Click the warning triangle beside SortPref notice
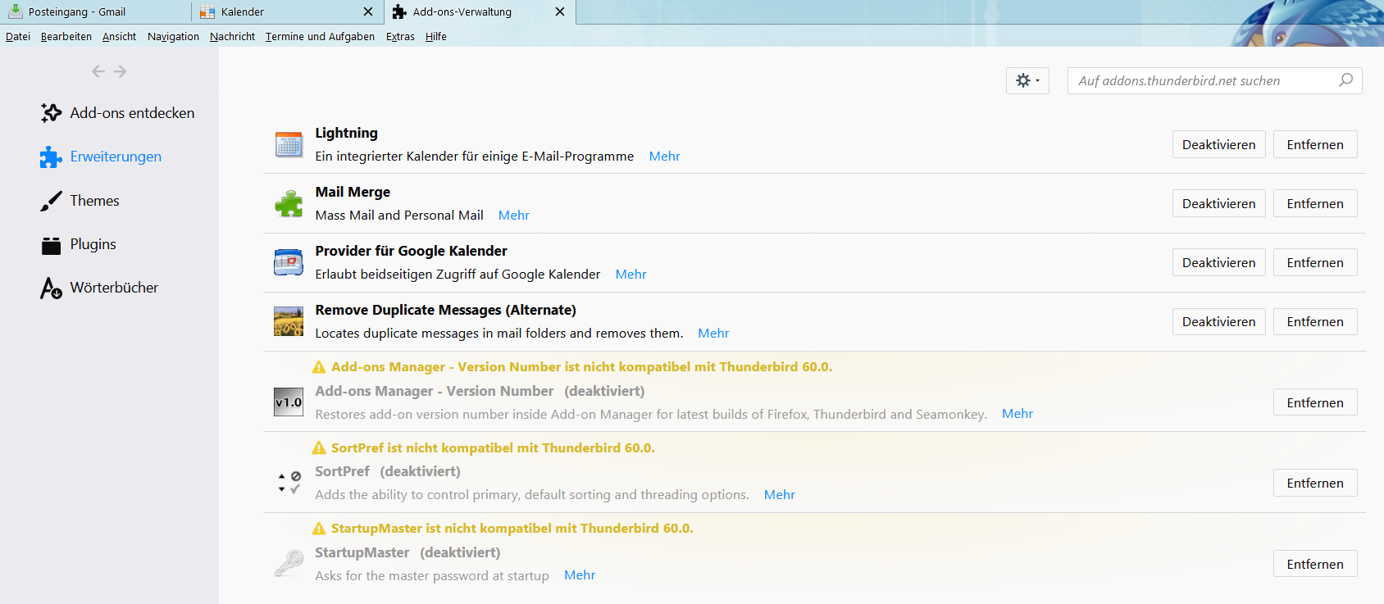The height and width of the screenshot is (604, 1384). tap(319, 448)
